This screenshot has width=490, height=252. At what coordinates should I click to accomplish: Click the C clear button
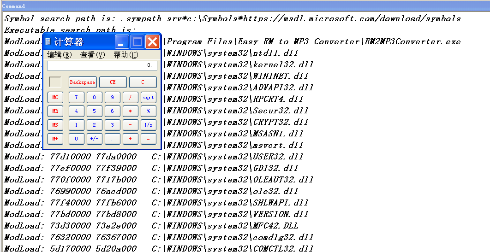(143, 82)
